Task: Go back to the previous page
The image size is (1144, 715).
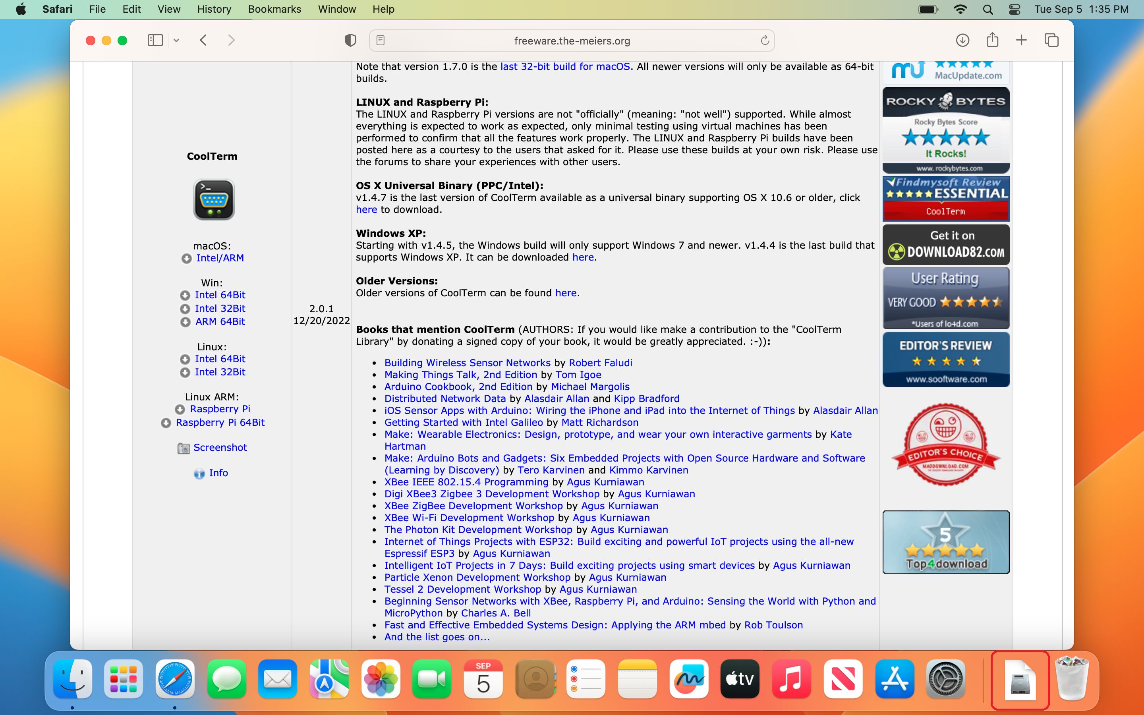Action: (x=204, y=40)
